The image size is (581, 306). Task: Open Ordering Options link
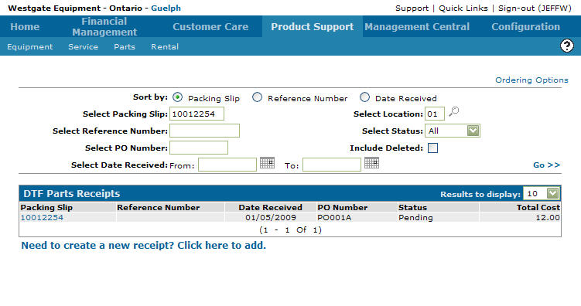click(x=531, y=80)
